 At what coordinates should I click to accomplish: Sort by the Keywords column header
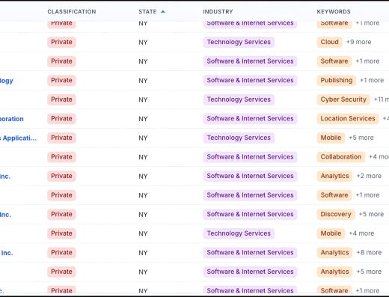[x=334, y=11]
